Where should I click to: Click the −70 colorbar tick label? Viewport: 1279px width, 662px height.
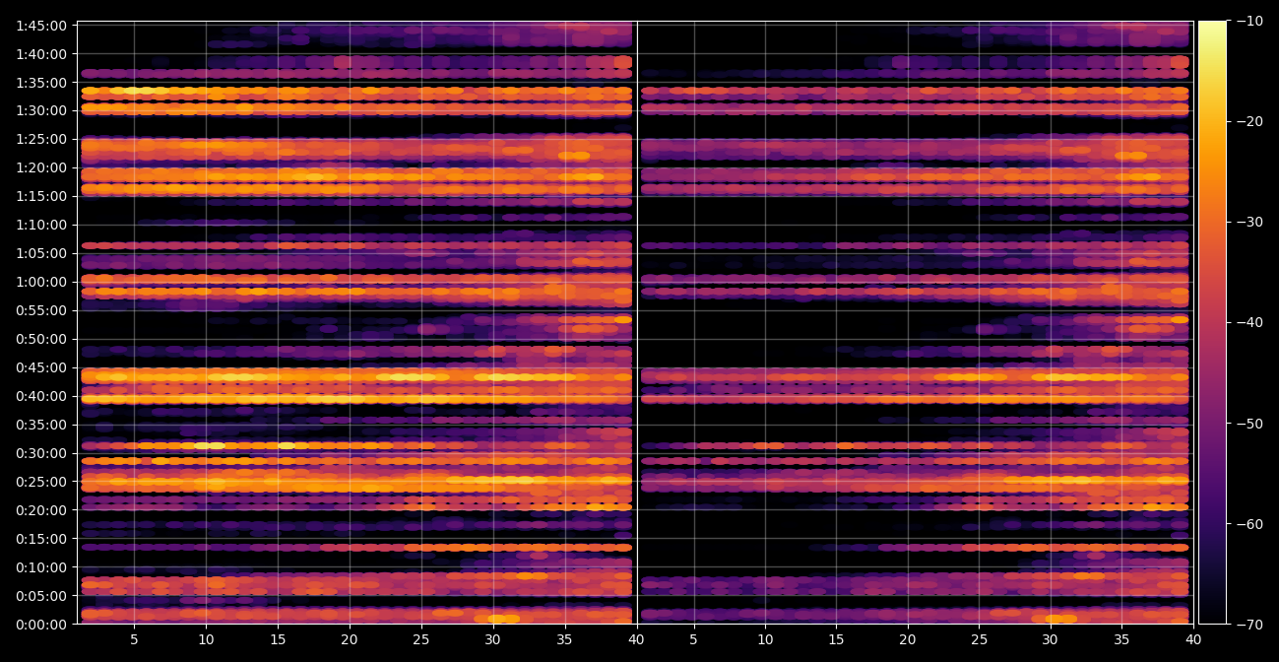1250,624
